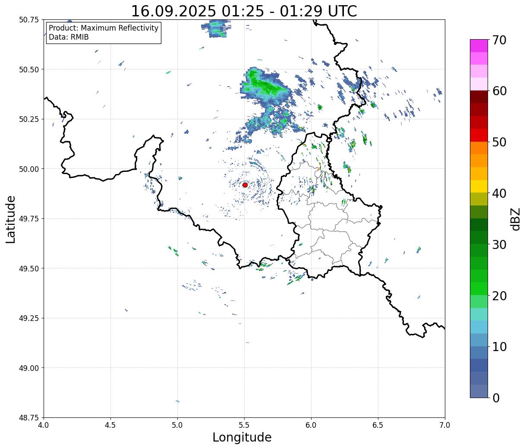
Task: Click the colorbar tick label 70
Action: point(499,40)
